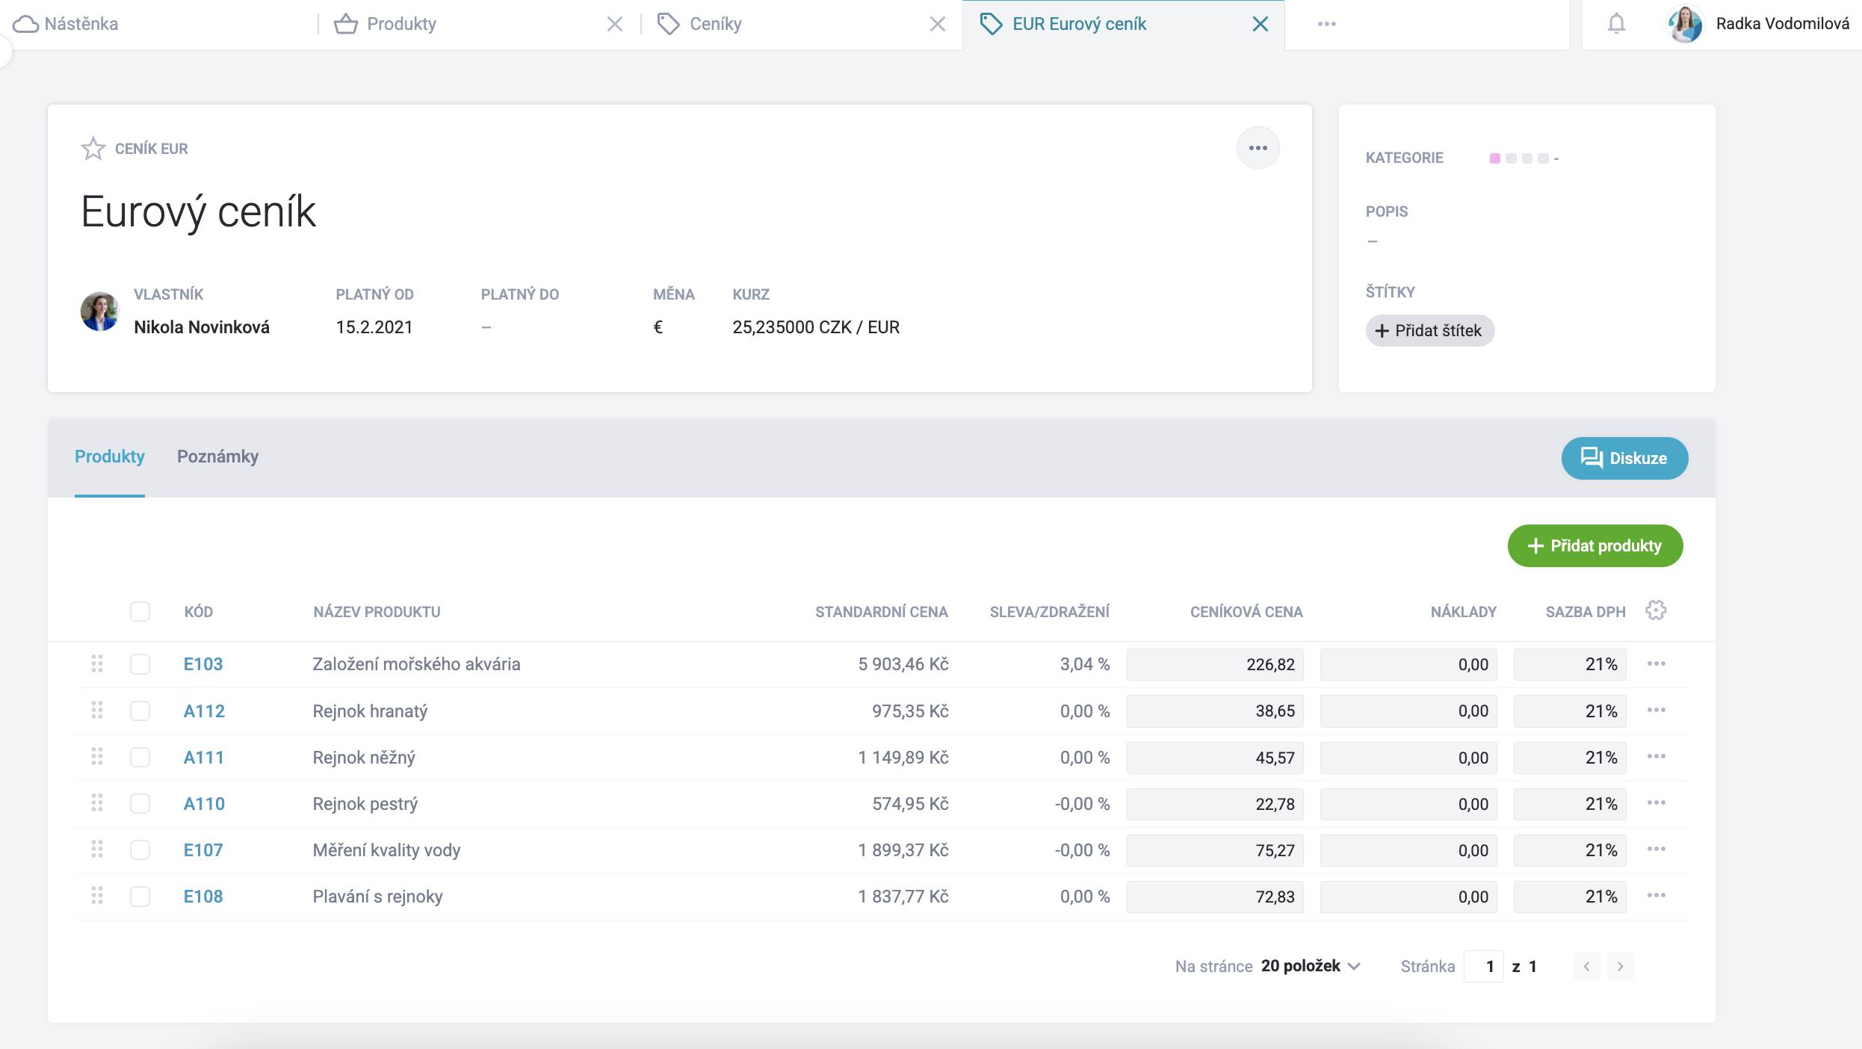
Task: Check the A110 row checkbox
Action: point(140,803)
